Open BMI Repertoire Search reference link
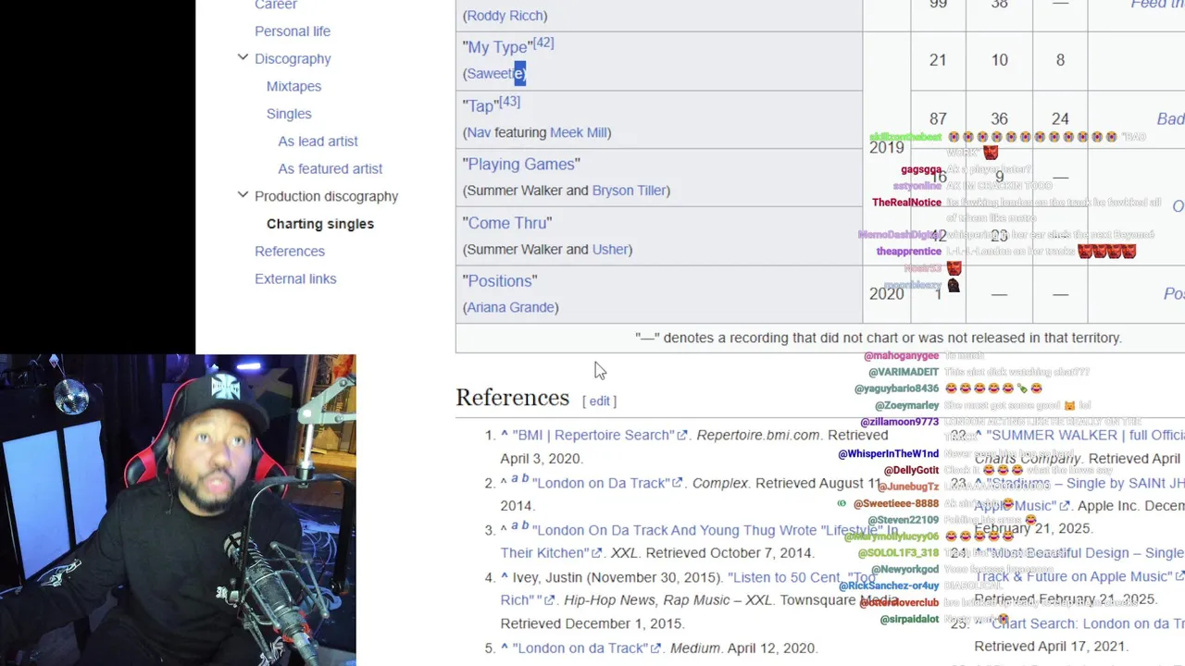The height and width of the screenshot is (666, 1185). (x=592, y=435)
